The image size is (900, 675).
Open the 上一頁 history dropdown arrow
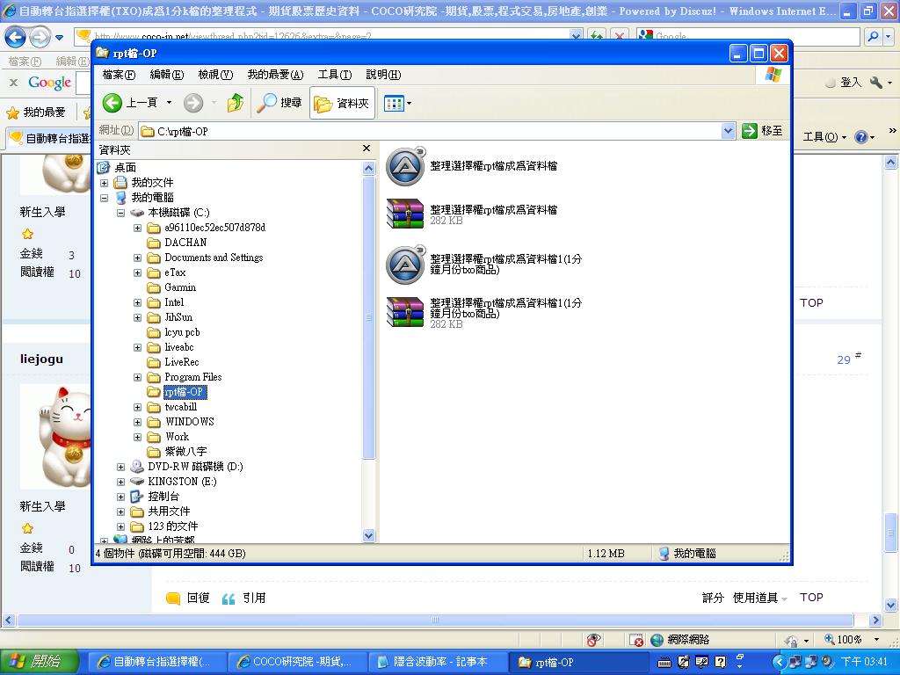coord(169,104)
